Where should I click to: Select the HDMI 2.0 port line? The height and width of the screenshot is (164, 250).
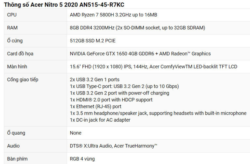coord(111,100)
